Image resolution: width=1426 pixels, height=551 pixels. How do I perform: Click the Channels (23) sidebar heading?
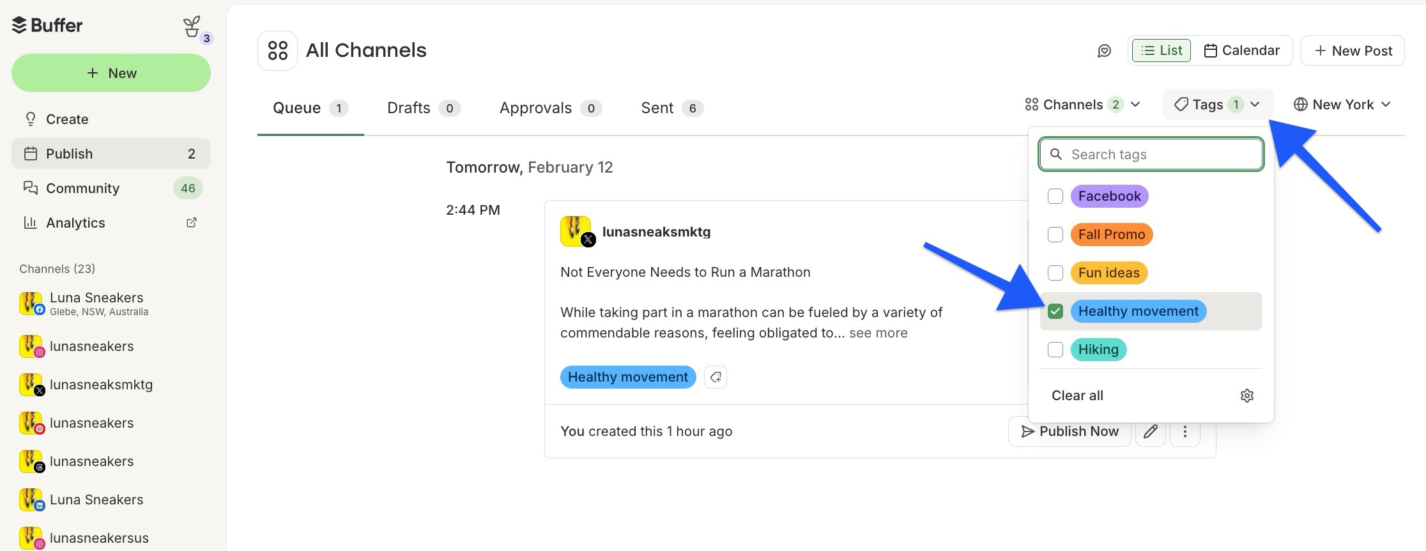(x=57, y=269)
